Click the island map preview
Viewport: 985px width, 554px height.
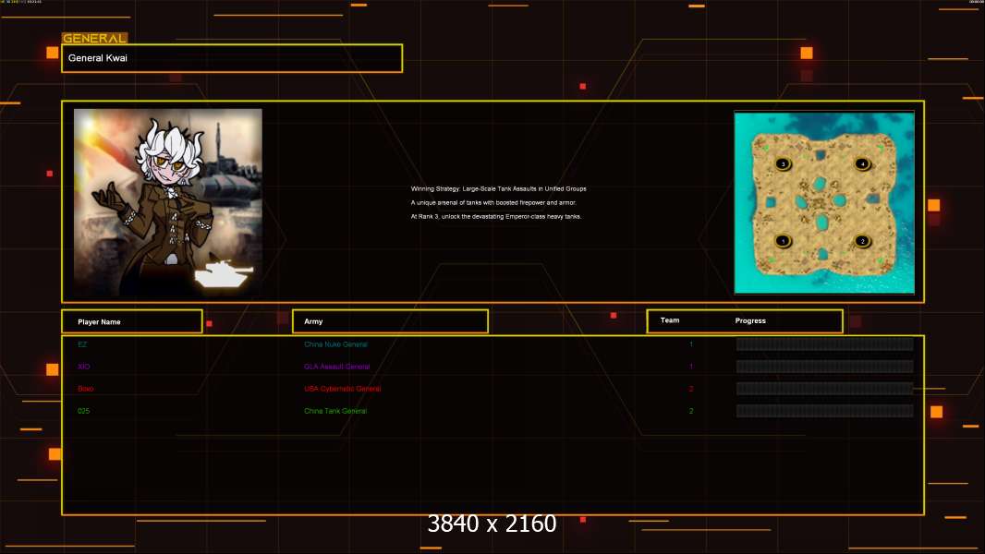823,202
